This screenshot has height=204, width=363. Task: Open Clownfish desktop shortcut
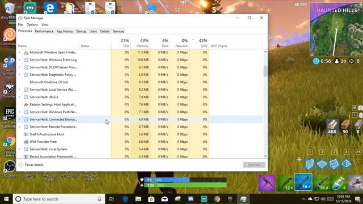(x=9, y=37)
